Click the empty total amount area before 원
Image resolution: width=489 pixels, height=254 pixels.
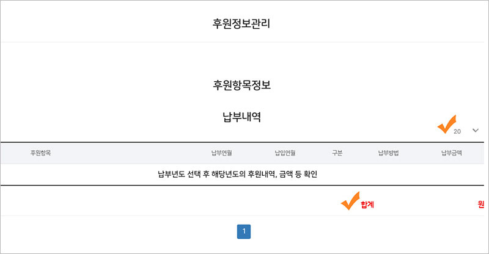tap(425, 205)
